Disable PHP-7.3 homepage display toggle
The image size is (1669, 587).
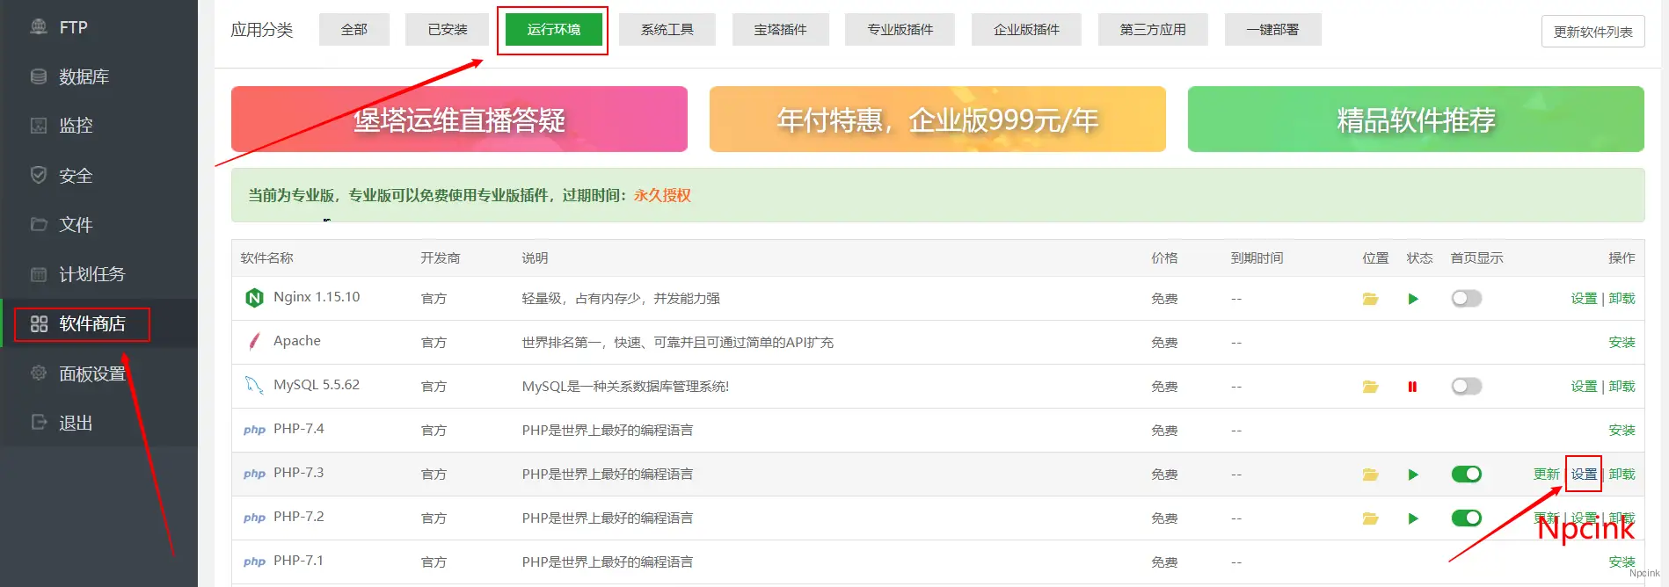1467,475
